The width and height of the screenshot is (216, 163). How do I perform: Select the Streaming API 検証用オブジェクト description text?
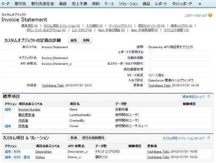pos(171,47)
